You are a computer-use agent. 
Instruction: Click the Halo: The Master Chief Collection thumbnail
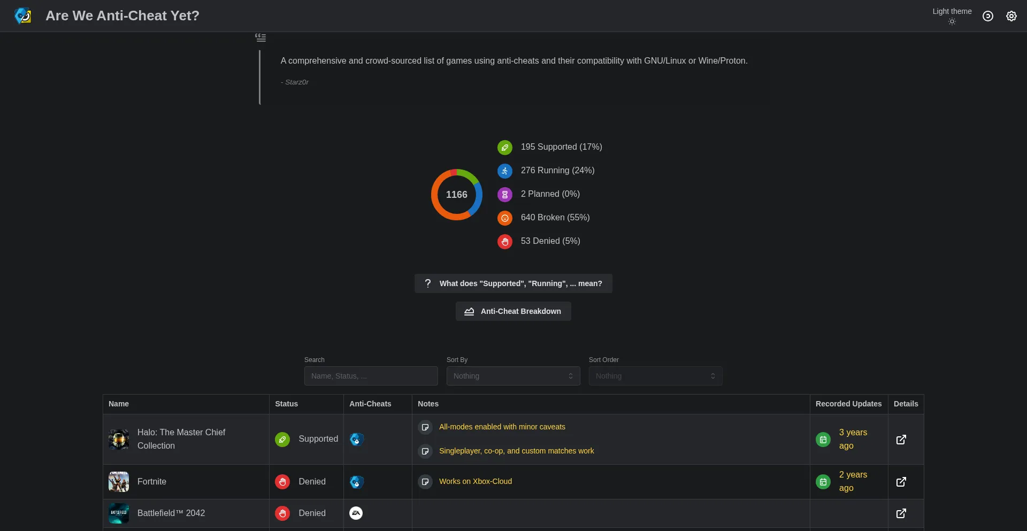point(119,440)
